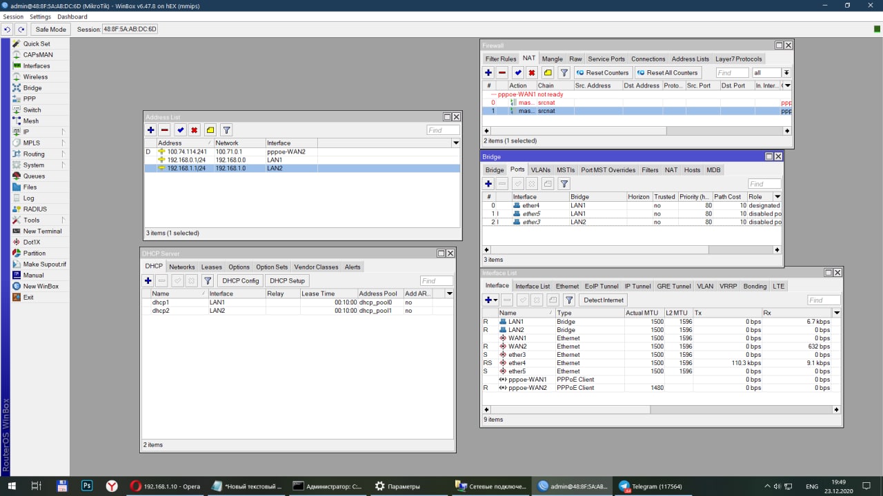Open VLANs tab in Bridge window

click(x=541, y=169)
